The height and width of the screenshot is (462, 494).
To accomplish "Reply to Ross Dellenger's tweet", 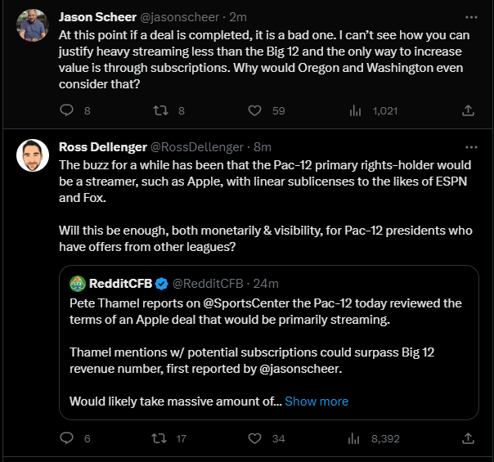I will point(69,438).
